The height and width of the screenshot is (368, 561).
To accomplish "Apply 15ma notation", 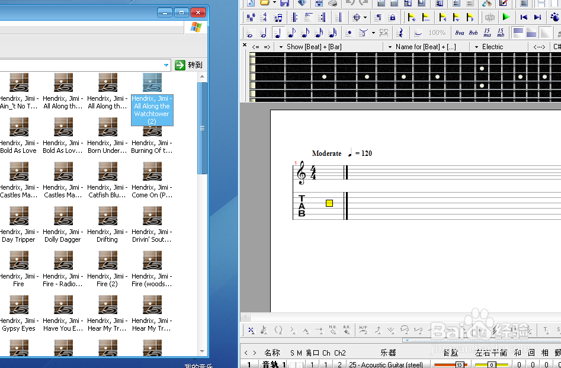I will (x=487, y=33).
